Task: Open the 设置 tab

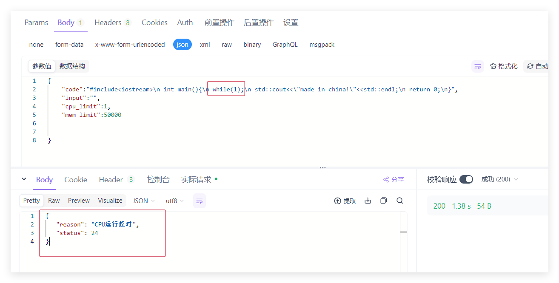Action: pyautogui.click(x=291, y=23)
